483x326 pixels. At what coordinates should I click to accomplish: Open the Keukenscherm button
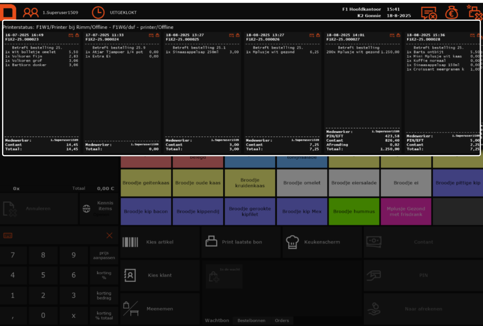pos(322,242)
